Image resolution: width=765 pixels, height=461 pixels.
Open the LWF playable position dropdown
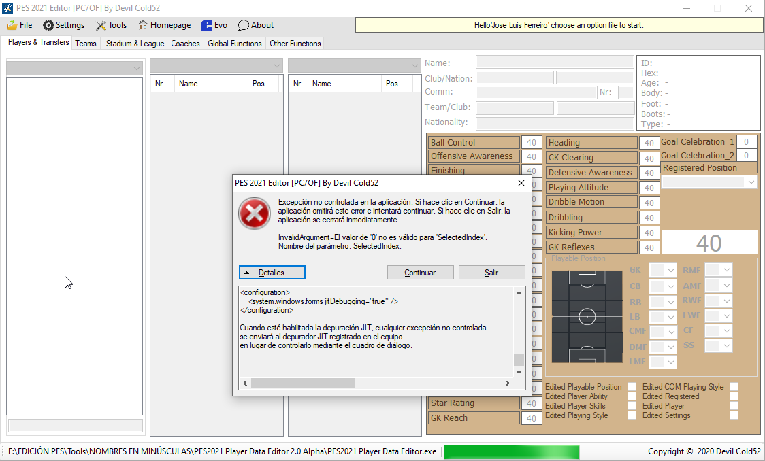pyautogui.click(x=719, y=315)
